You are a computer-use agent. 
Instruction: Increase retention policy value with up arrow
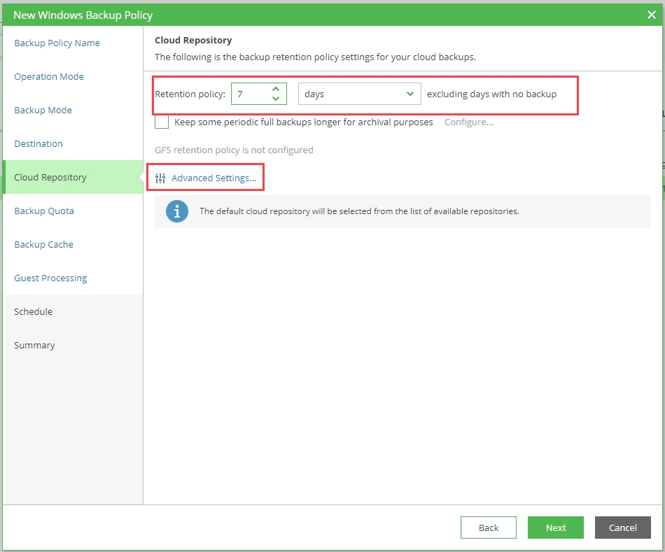pyautogui.click(x=276, y=89)
